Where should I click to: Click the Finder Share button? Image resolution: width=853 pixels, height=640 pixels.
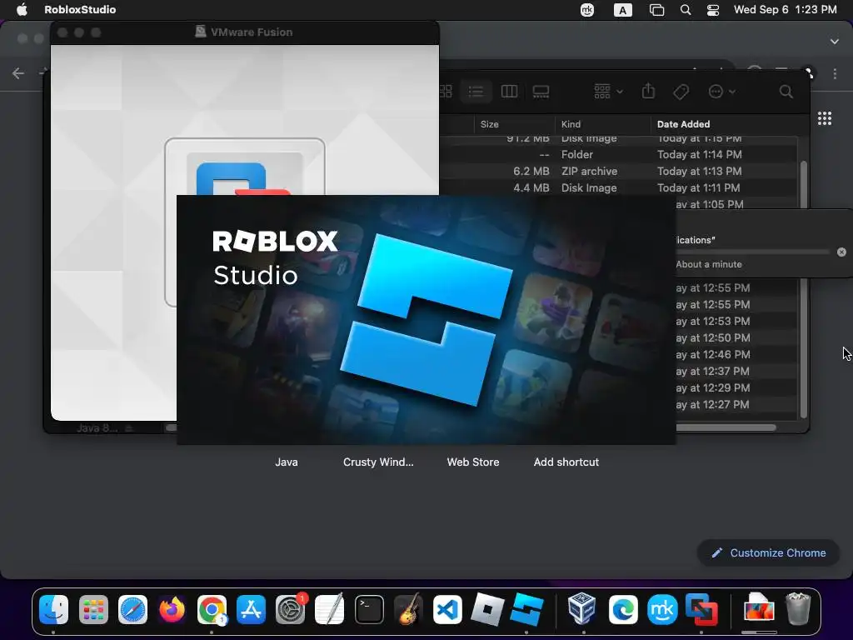648,92
